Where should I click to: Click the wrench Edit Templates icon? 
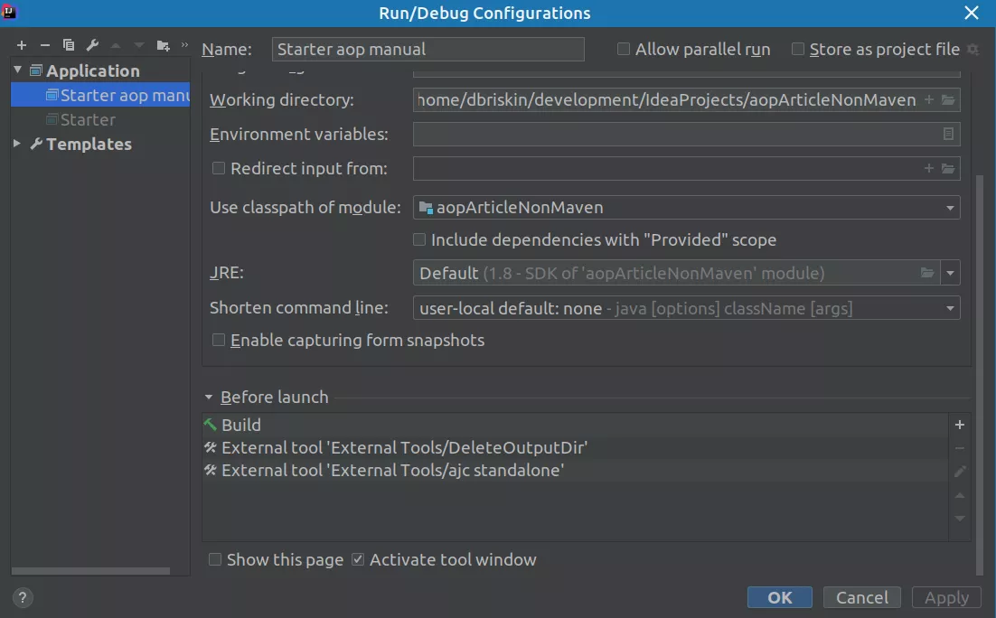tap(92, 45)
